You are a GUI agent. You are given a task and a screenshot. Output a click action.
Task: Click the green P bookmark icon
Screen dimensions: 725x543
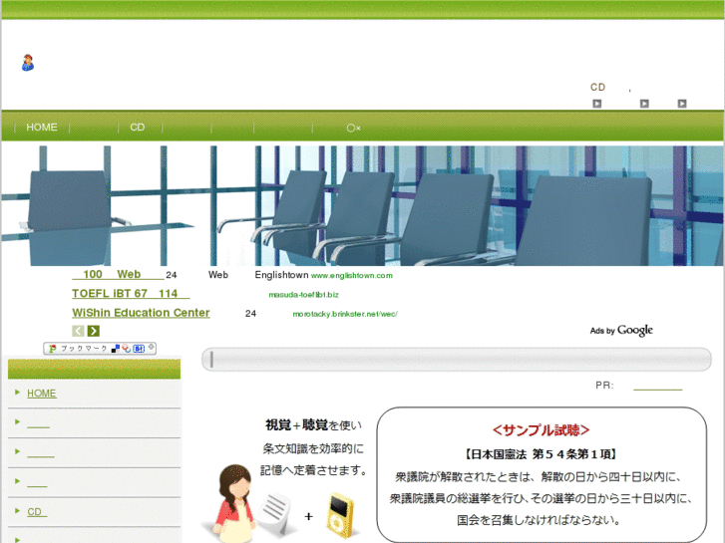53,349
